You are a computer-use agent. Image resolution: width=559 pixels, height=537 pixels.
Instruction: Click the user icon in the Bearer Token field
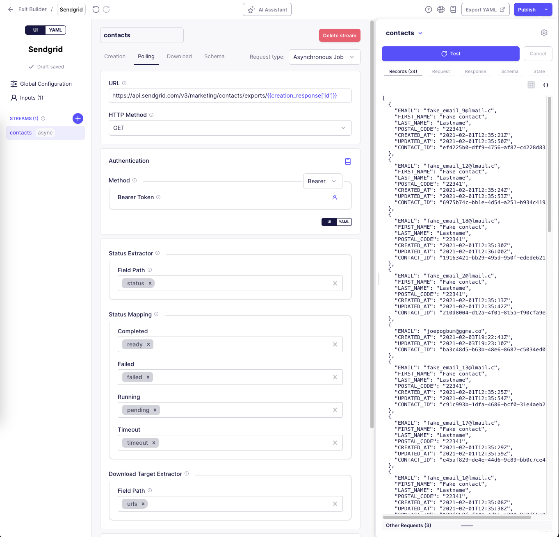335,198
